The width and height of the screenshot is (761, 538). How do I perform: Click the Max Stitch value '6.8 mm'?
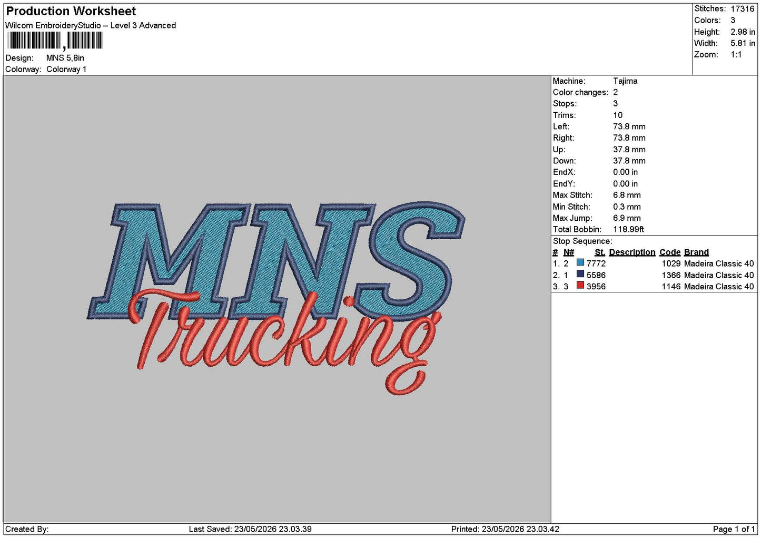pos(627,195)
